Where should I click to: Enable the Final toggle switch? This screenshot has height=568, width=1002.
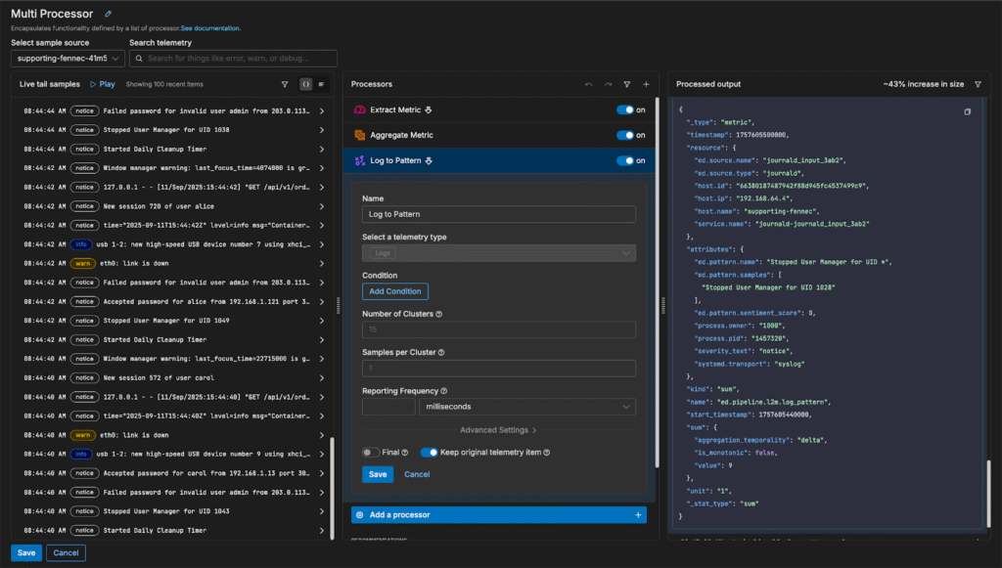[371, 453]
